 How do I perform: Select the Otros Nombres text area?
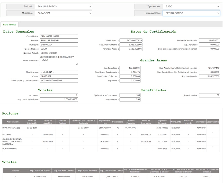(59, 60)
